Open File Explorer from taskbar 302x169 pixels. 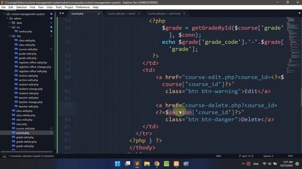pyautogui.click(x=147, y=164)
